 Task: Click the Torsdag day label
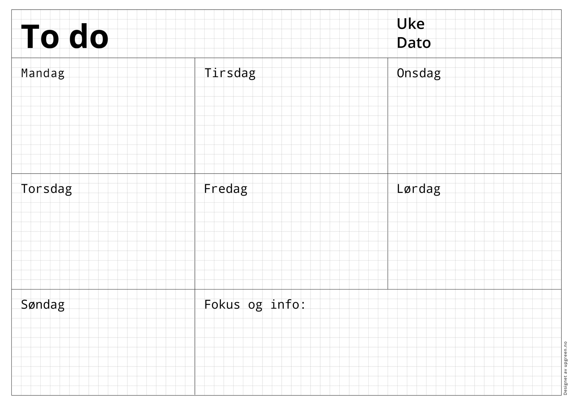46,189
